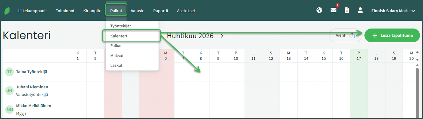Open Laskut from the dropdown menu
The width and height of the screenshot is (423, 119).
pyautogui.click(x=116, y=65)
